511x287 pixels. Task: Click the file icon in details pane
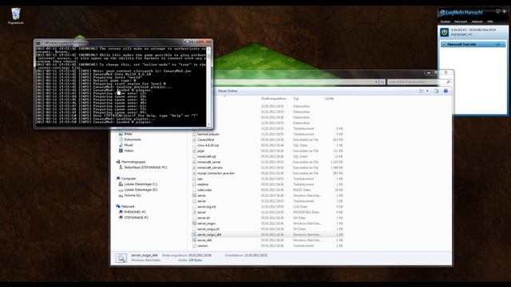tap(121, 258)
